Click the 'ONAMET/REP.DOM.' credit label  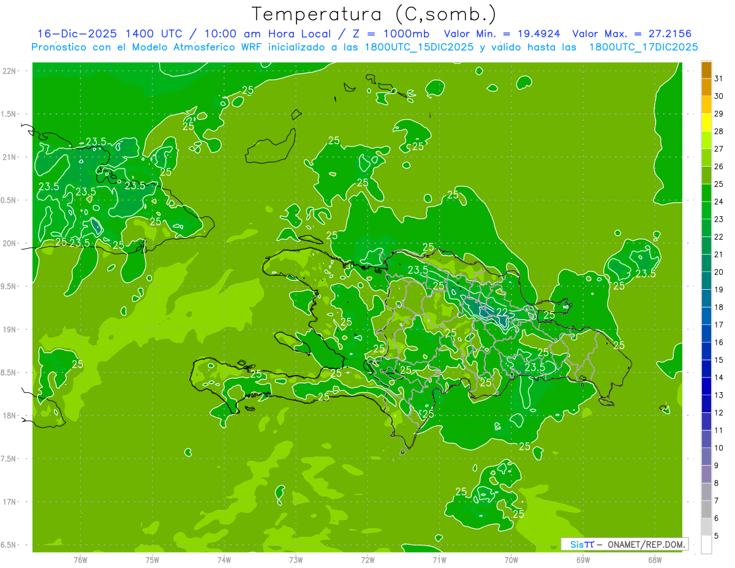647,544
